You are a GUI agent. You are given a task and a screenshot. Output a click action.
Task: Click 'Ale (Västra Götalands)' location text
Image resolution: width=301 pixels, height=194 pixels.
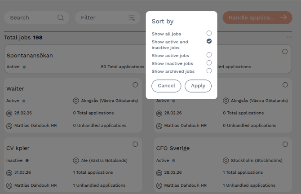[x=104, y=160]
